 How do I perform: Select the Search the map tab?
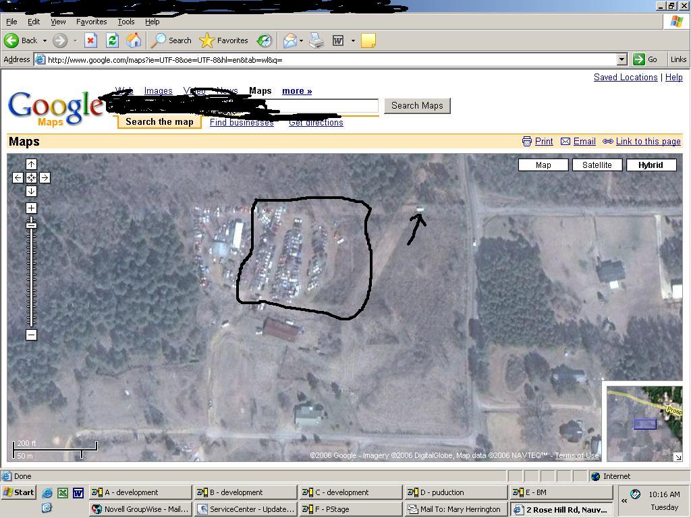(159, 122)
